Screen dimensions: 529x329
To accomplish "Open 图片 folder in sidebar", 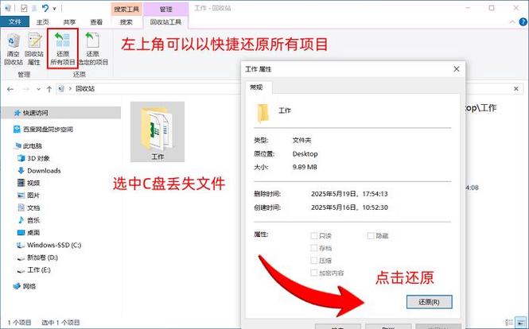I will point(33,195).
